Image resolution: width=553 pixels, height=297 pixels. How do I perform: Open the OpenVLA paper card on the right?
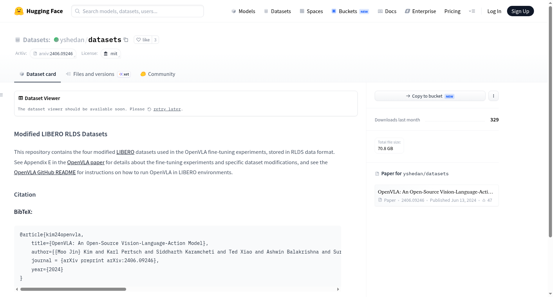437,196
